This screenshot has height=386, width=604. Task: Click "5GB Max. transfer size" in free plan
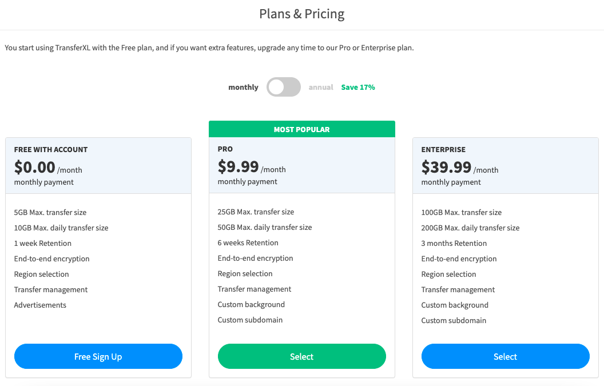pos(50,212)
